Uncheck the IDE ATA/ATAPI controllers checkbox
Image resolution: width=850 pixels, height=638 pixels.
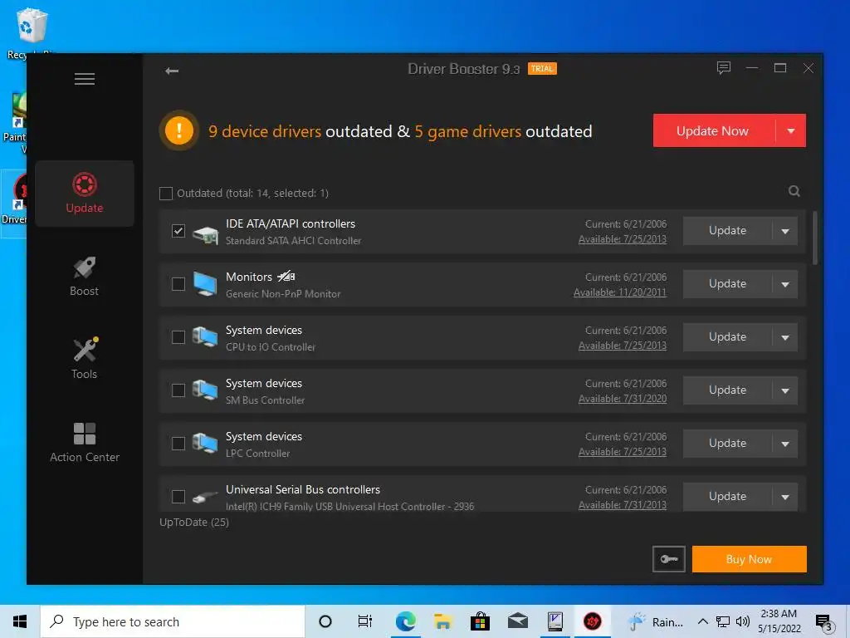(x=178, y=231)
